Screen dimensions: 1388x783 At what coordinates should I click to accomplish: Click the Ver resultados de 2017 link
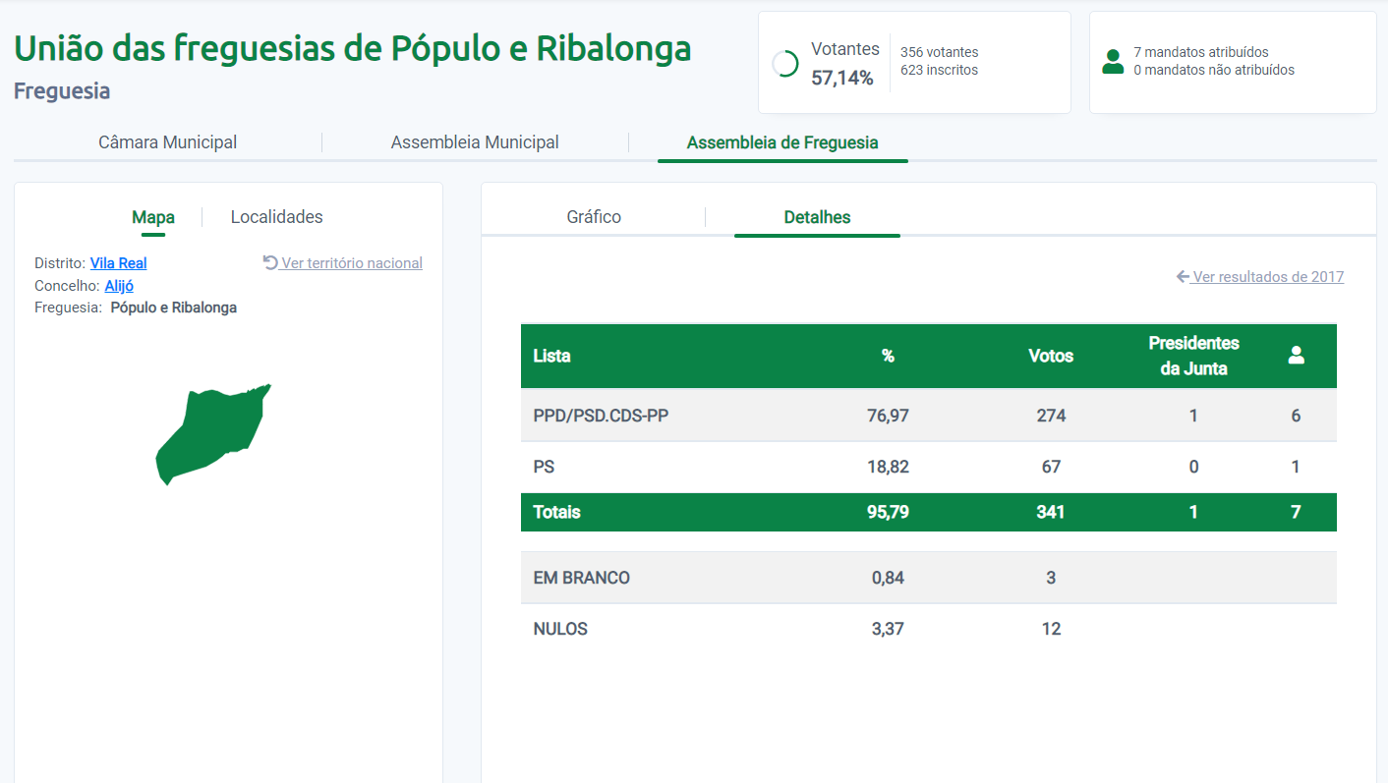(x=1268, y=277)
